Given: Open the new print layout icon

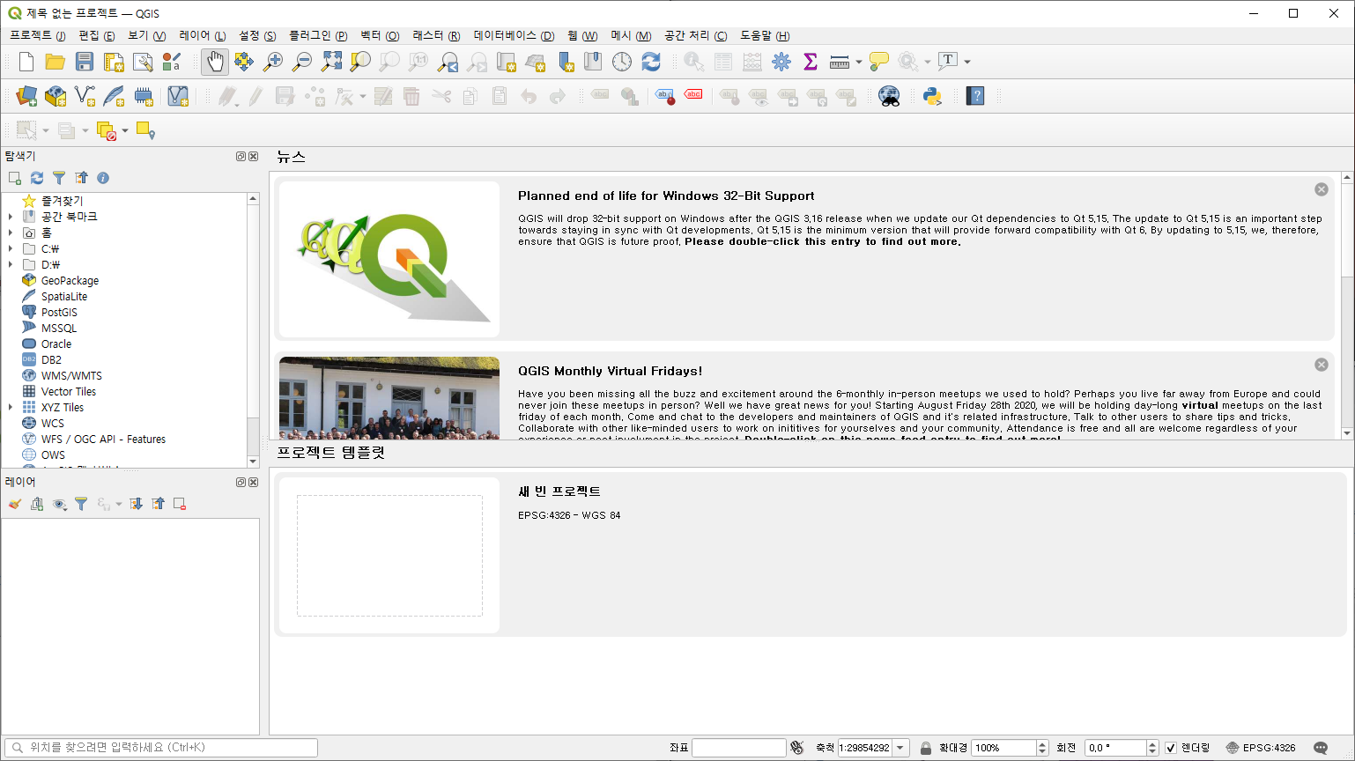Looking at the screenshot, I should [114, 62].
